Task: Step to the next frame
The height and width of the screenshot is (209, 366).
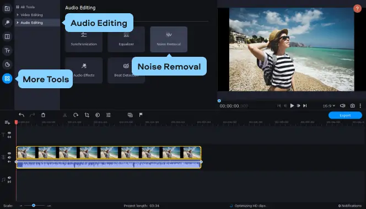Action: 299,106
